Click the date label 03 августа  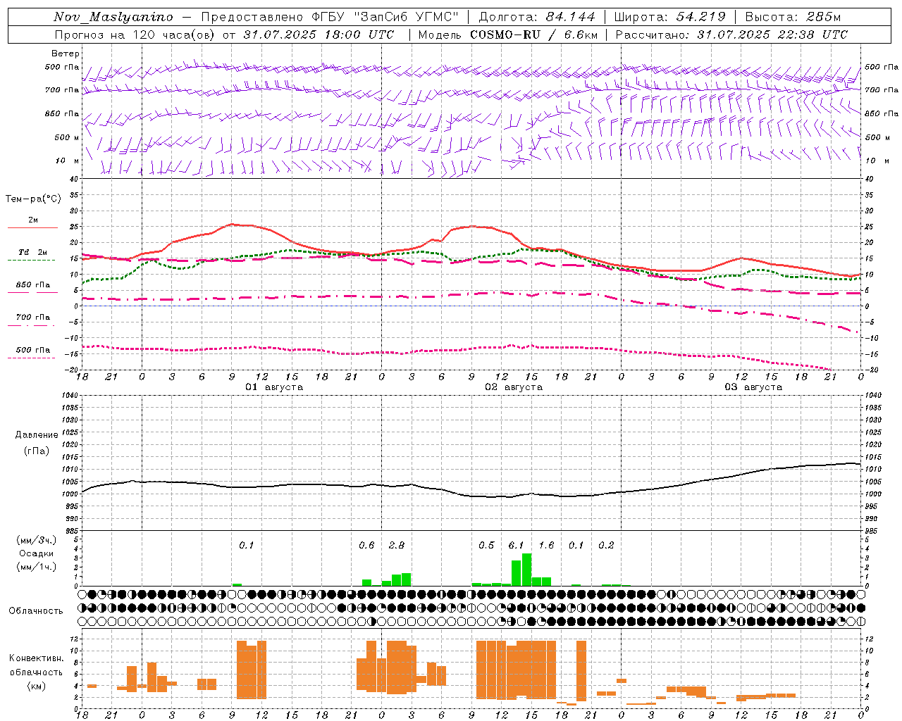753,387
